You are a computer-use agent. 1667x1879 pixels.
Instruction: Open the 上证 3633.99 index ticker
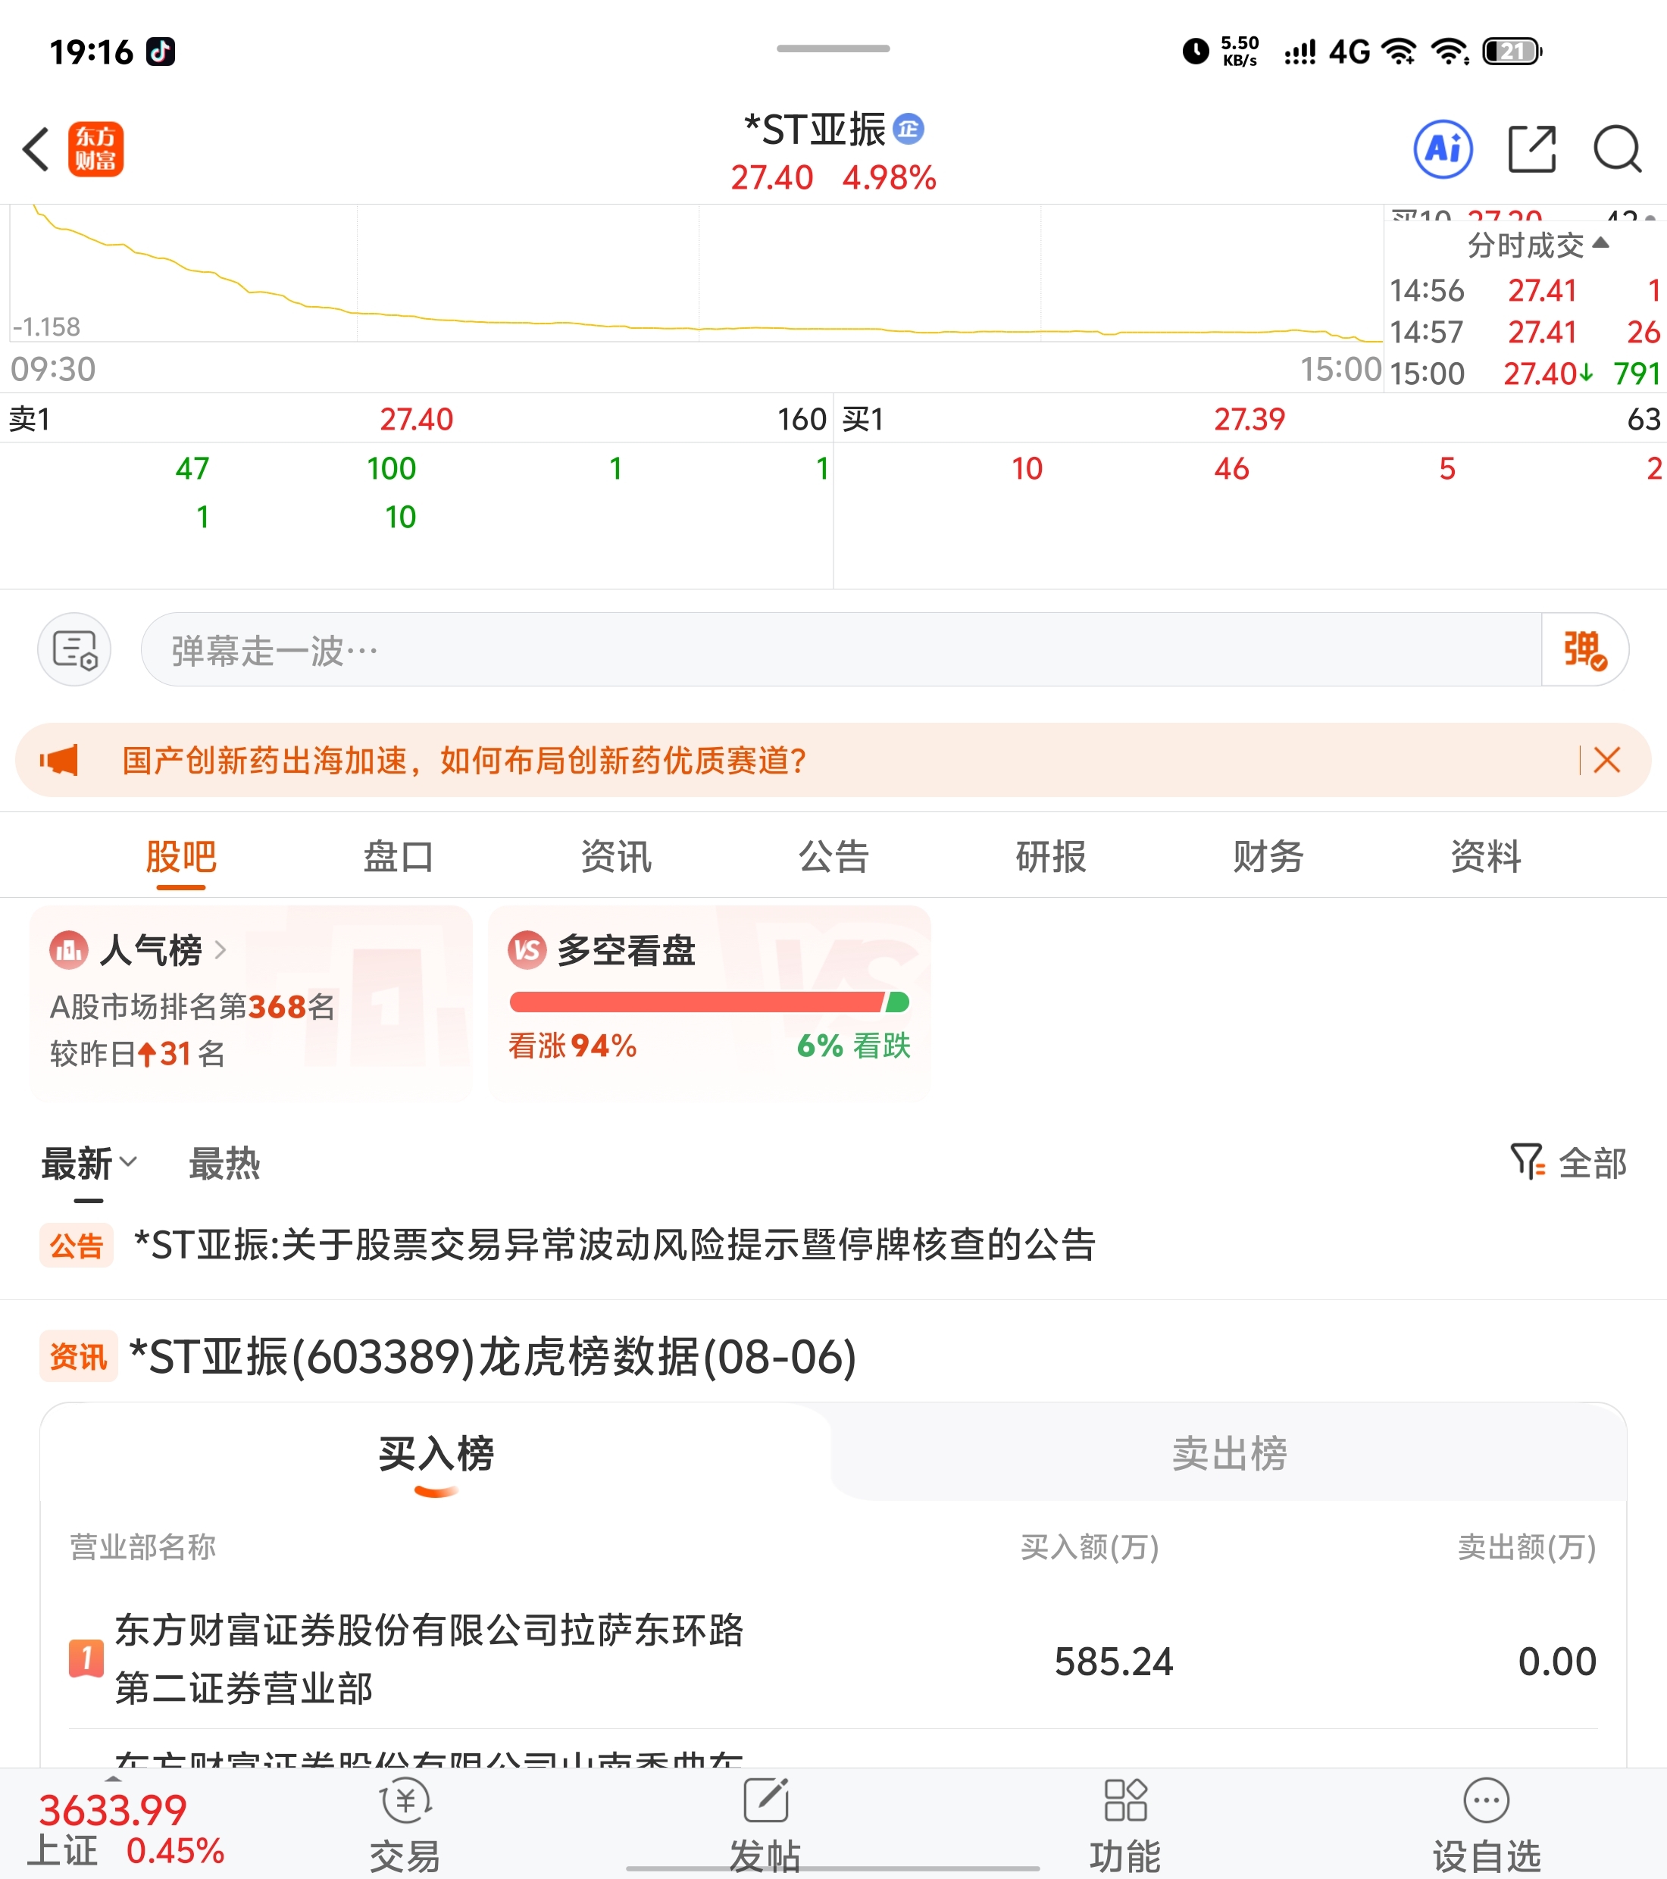tap(127, 1829)
